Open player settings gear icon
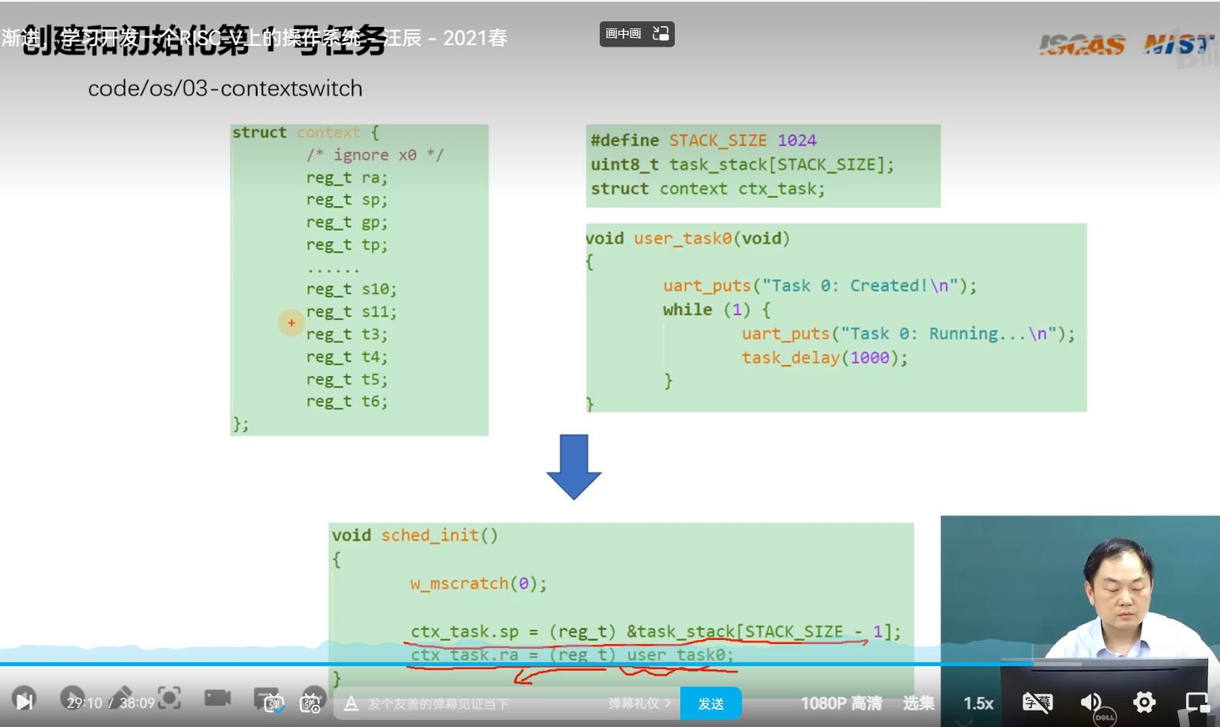This screenshot has height=727, width=1220. coord(1144,702)
